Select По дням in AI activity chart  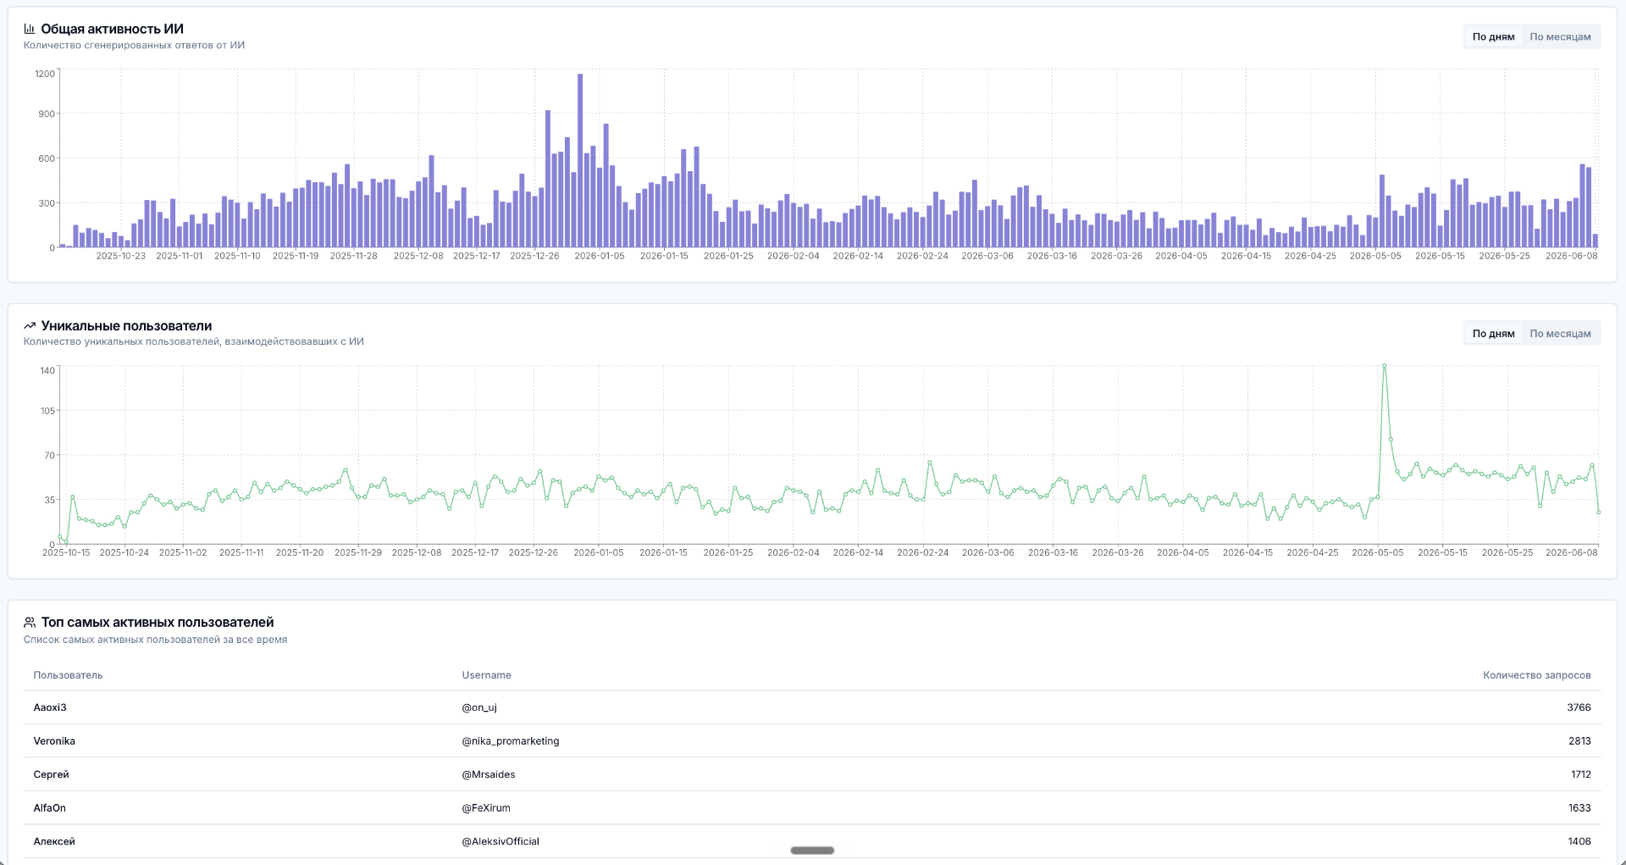pyautogui.click(x=1493, y=36)
